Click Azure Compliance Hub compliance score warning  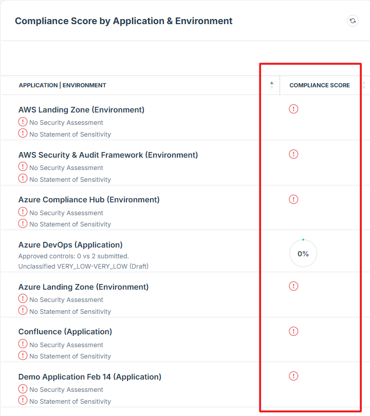pyautogui.click(x=293, y=199)
